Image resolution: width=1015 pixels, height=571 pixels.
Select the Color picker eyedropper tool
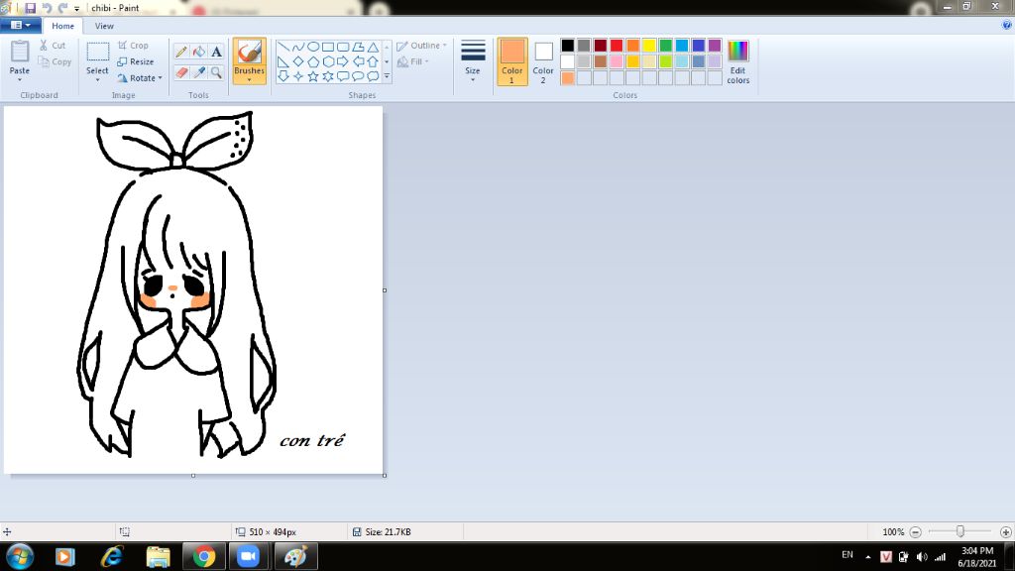tap(198, 71)
